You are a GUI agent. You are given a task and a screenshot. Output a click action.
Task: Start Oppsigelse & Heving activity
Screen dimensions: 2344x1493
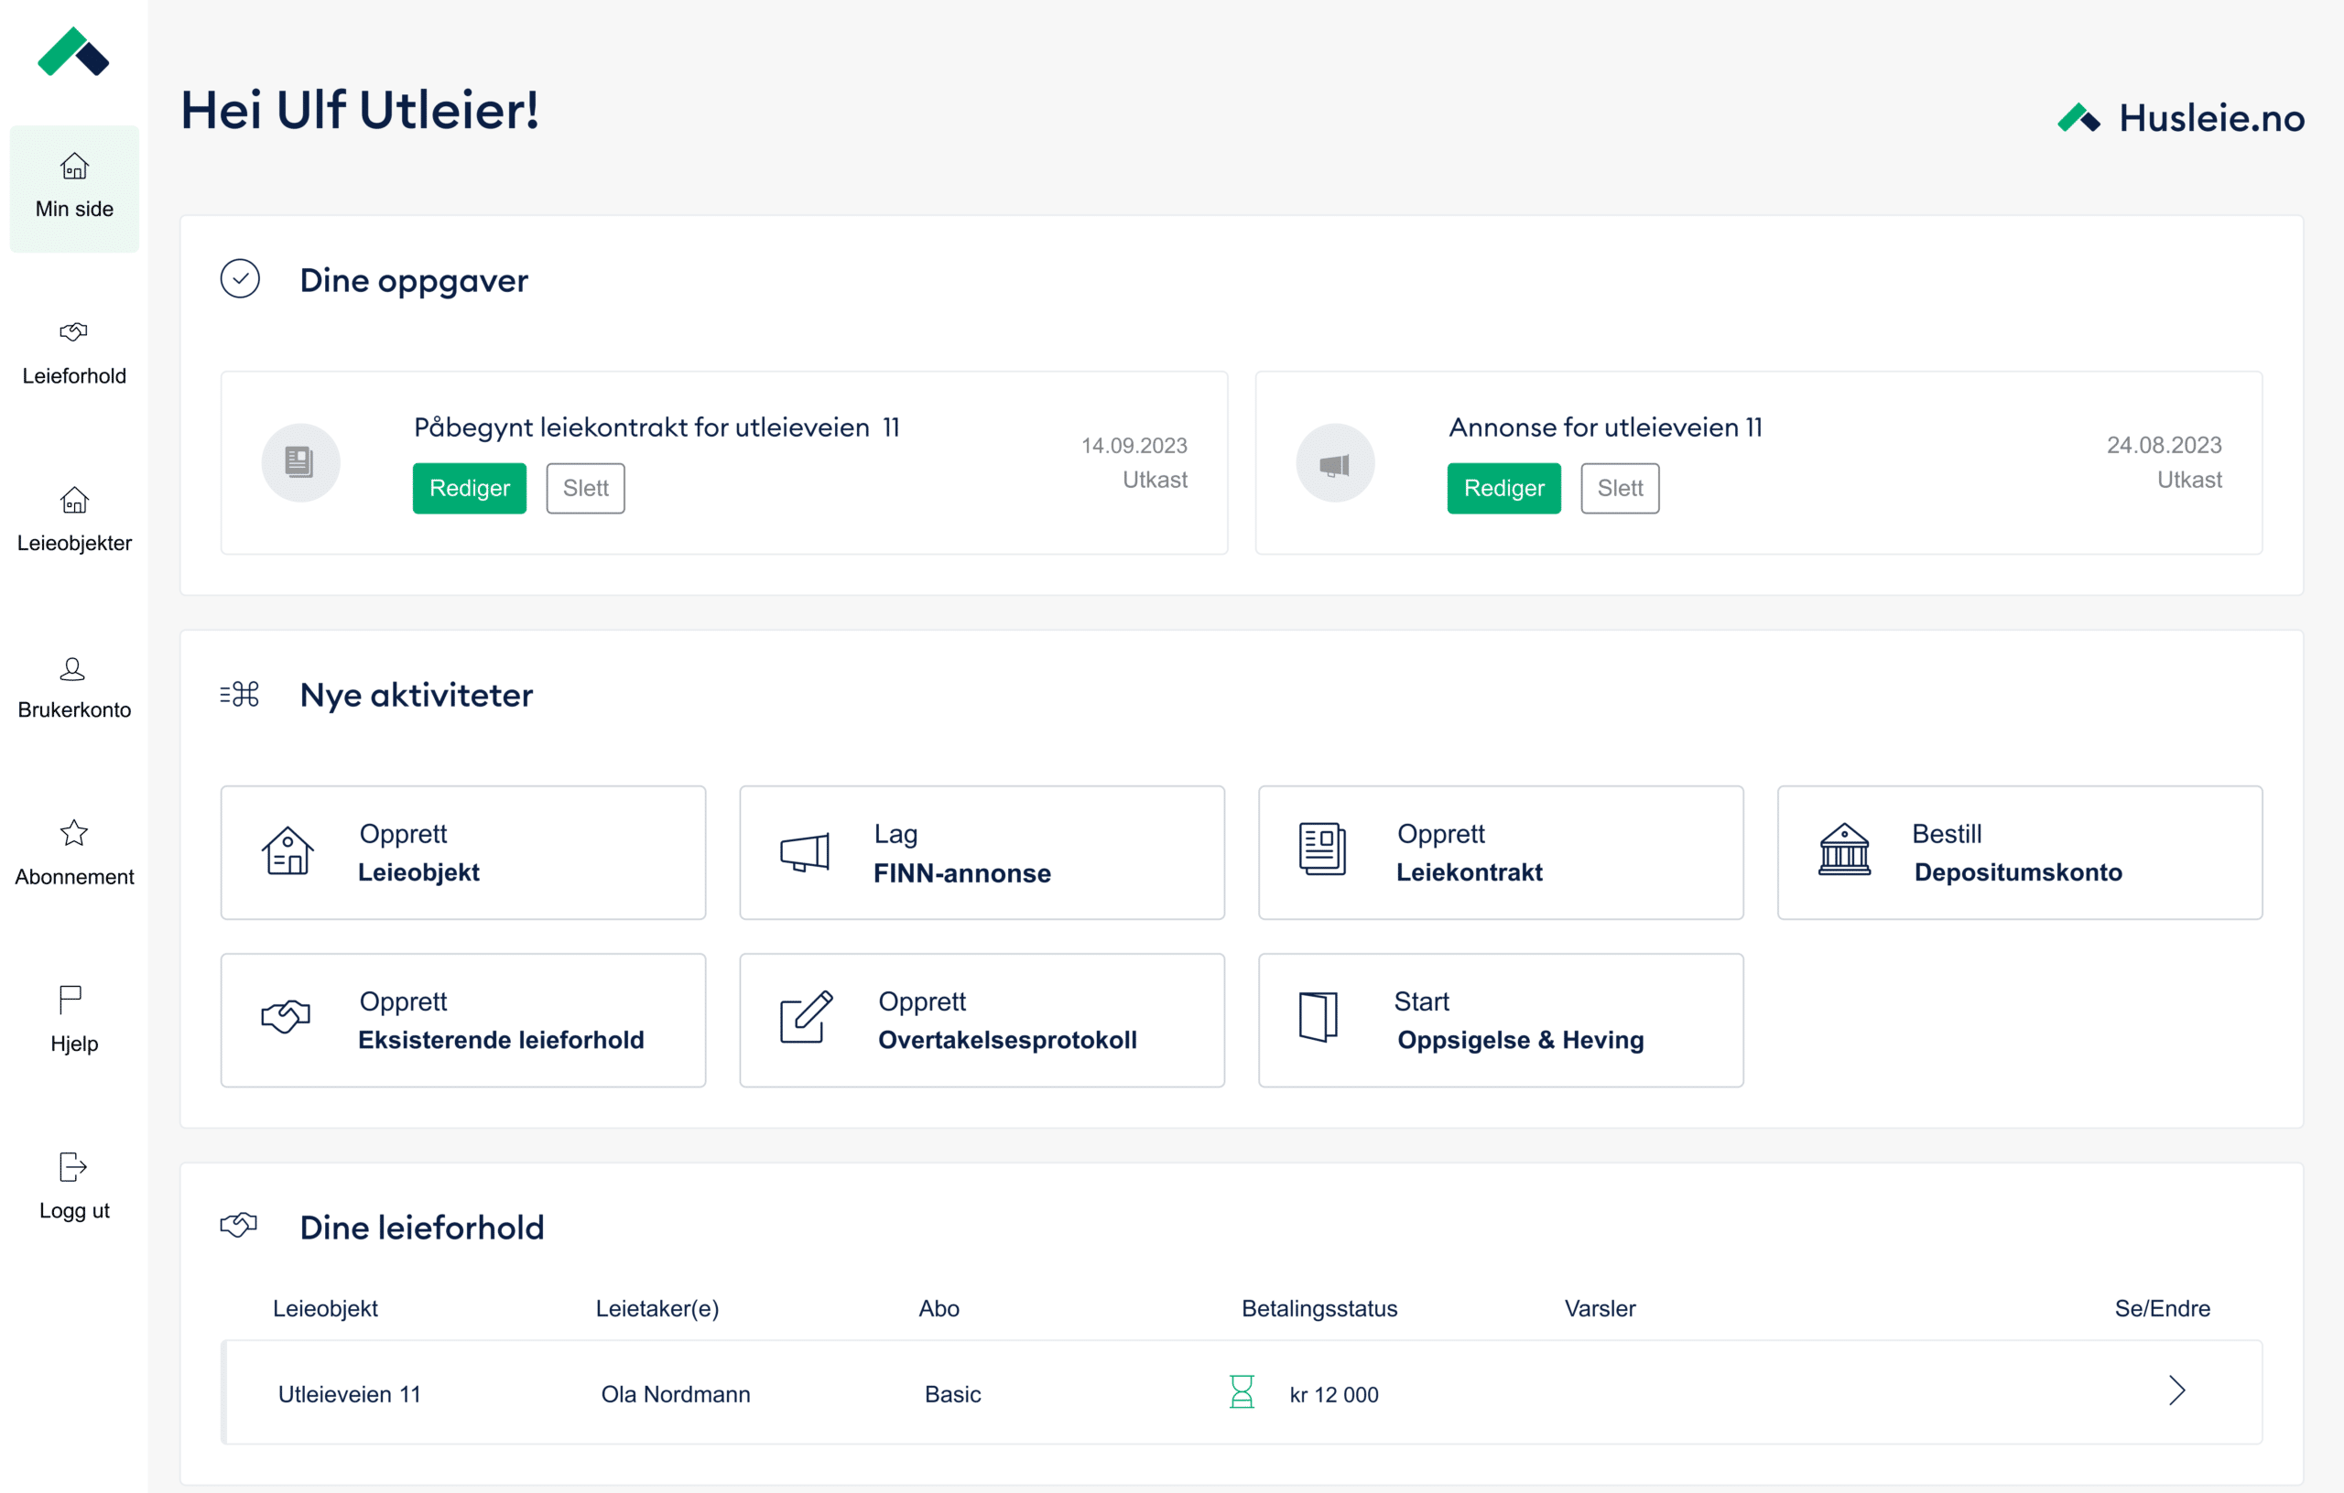[1500, 1020]
